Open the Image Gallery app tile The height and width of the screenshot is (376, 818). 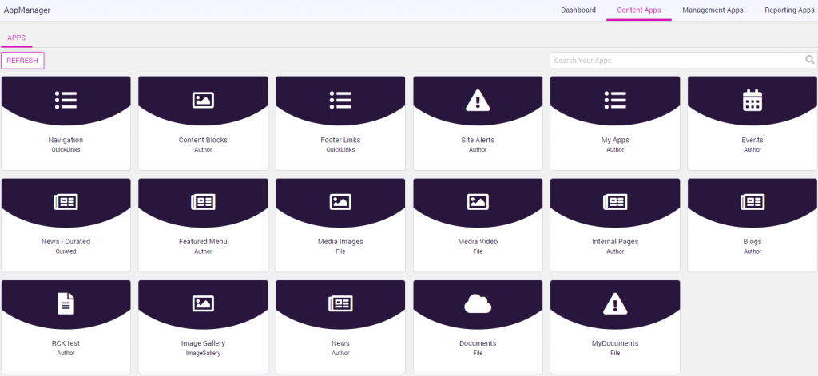(x=203, y=326)
